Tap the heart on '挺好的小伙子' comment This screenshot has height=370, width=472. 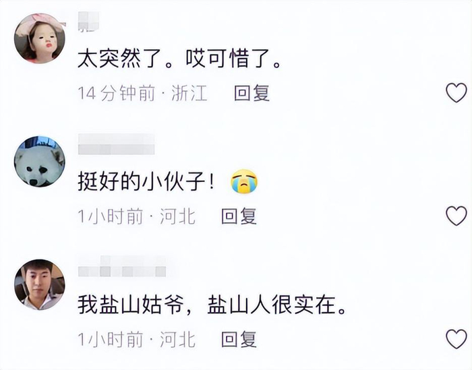point(456,216)
